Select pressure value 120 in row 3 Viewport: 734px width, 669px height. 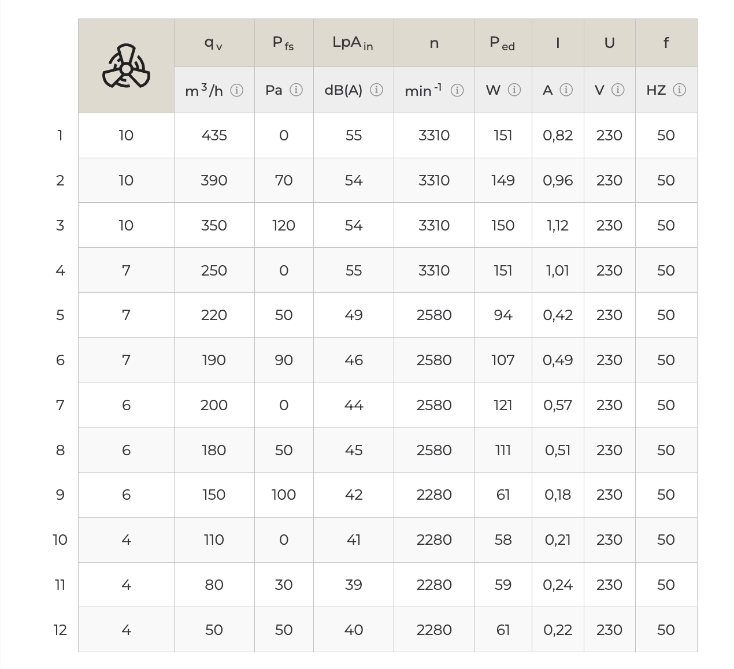[284, 225]
